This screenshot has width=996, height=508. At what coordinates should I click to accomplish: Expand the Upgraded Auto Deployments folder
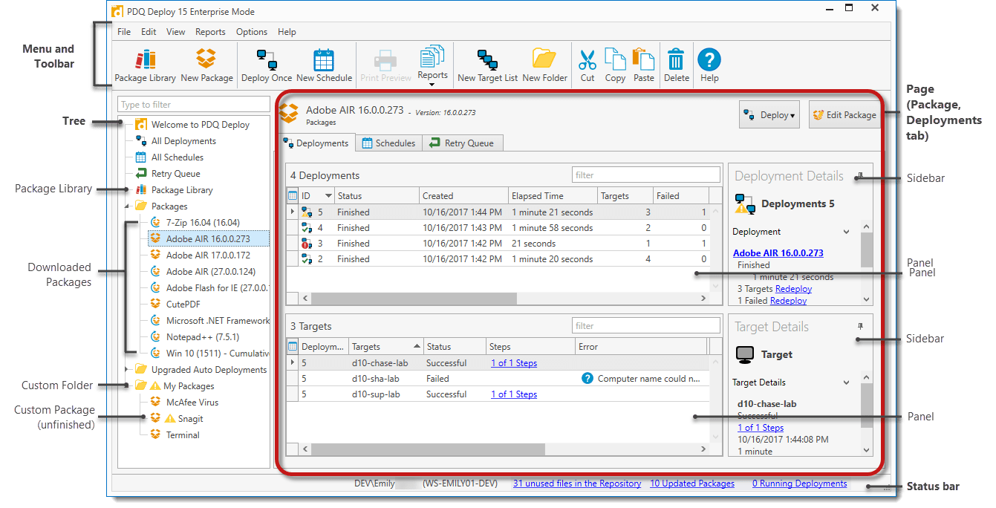click(128, 368)
